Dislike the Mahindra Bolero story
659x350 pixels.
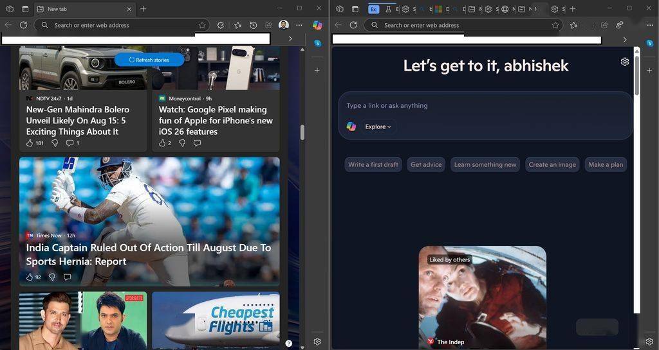coord(55,143)
